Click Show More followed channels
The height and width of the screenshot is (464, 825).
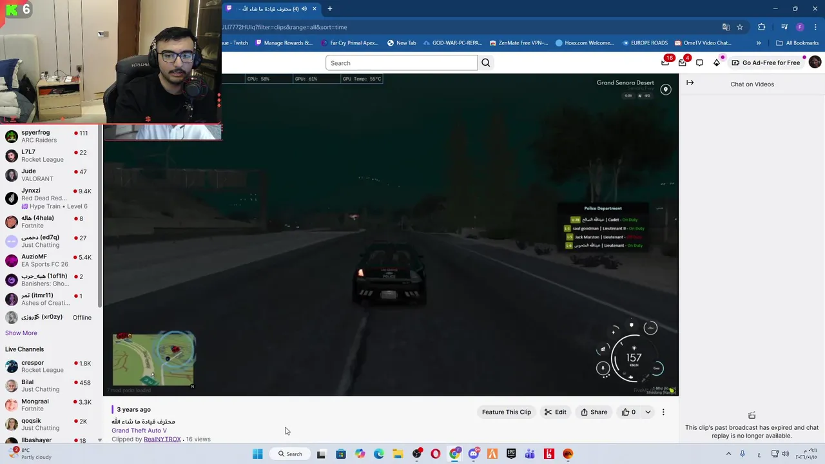[21, 333]
